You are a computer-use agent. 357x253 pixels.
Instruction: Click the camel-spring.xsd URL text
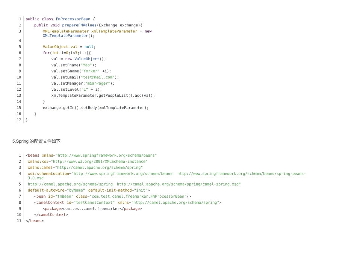coord(179,184)
